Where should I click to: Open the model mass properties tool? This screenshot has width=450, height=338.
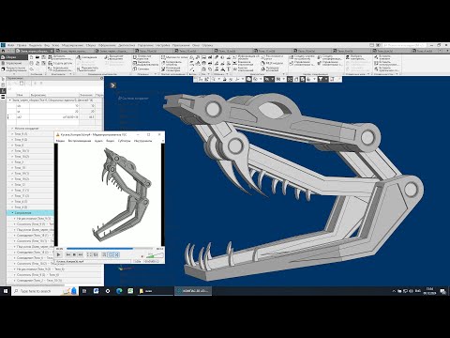tap(272, 63)
